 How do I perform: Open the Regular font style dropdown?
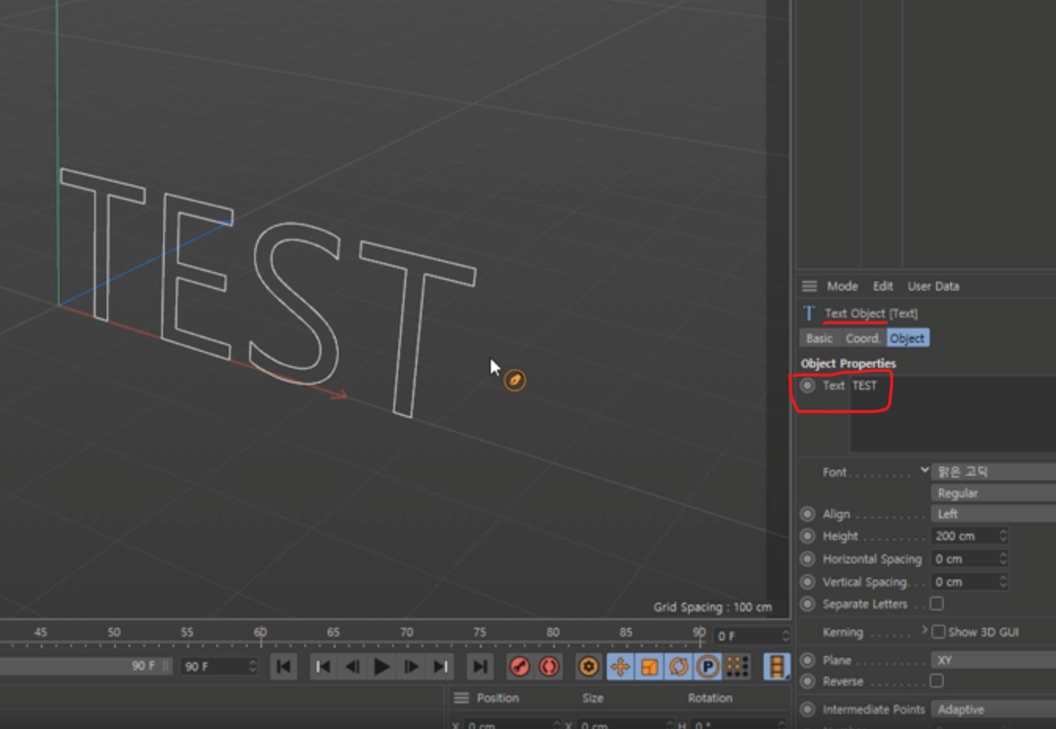(x=993, y=493)
